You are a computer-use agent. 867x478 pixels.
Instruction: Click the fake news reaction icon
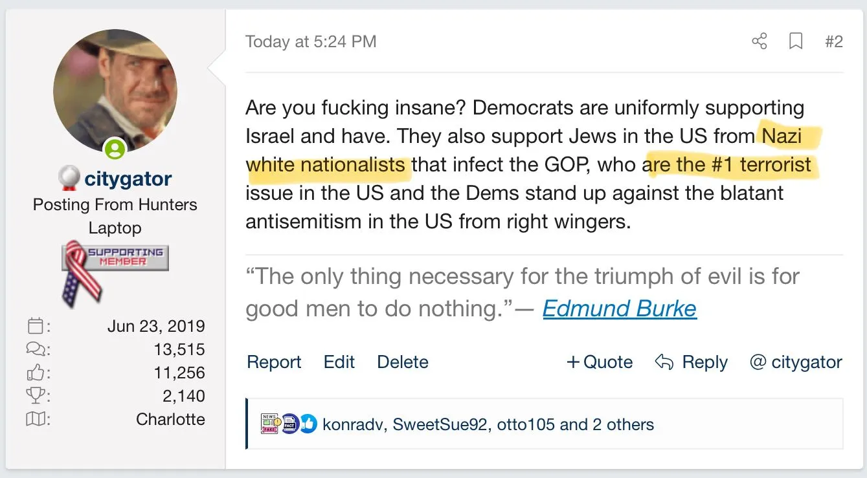click(269, 424)
